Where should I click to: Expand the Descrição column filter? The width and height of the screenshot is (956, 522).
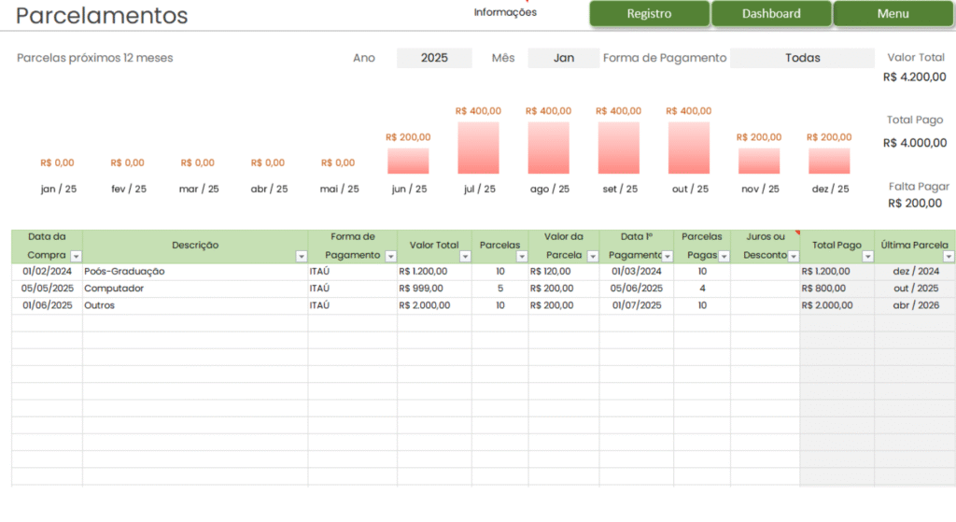point(302,256)
